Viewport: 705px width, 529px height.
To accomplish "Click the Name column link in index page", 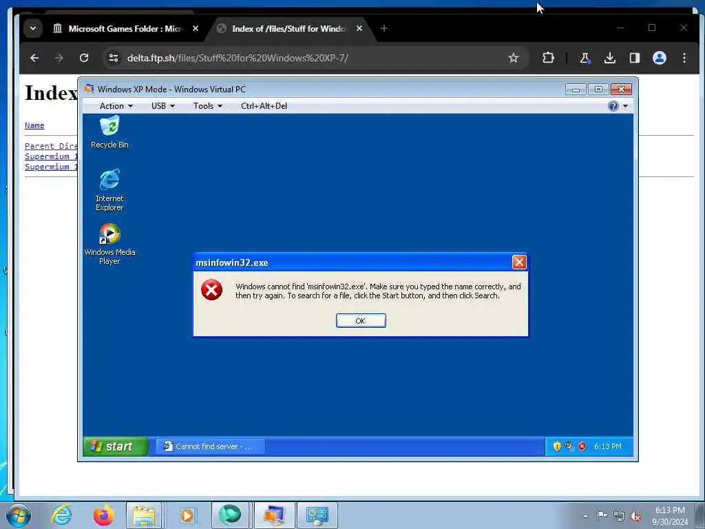I will 34,125.
